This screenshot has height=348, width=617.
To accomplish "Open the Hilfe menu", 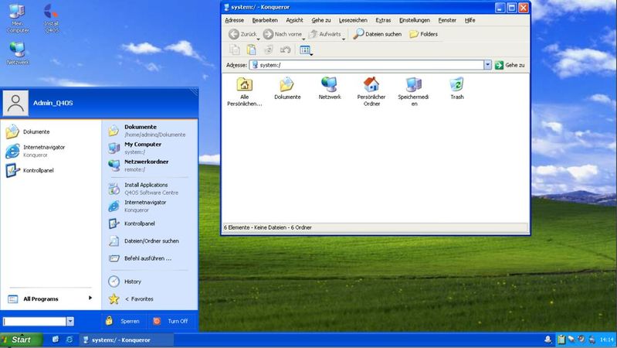I will (x=470, y=20).
